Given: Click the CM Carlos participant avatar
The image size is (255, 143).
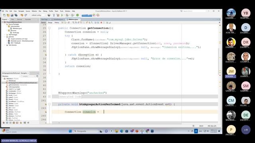Looking at the screenshot, I should point(231,100).
